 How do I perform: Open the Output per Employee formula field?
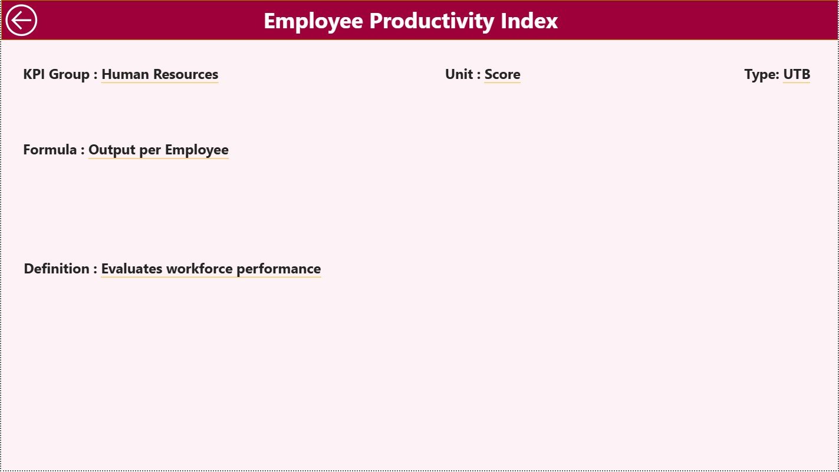[158, 150]
